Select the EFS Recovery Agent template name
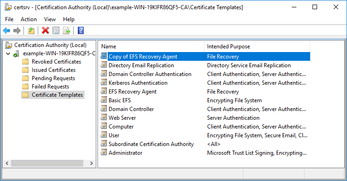Screen dimensions: 347x181 point(133,92)
